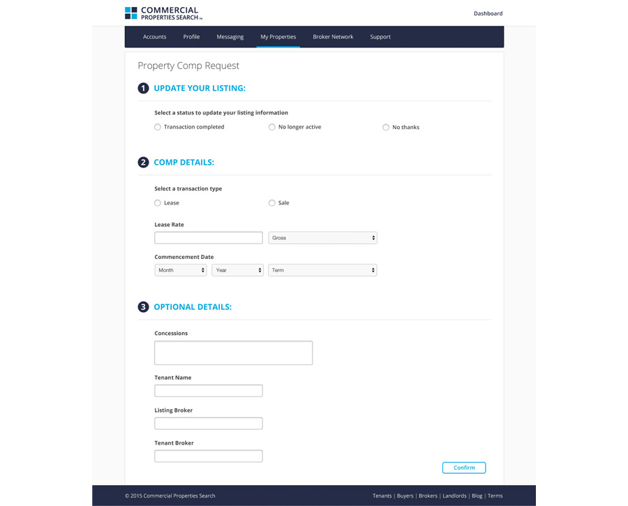This screenshot has width=628, height=506.
Task: Visit the Terms footer link
Action: coord(495,496)
